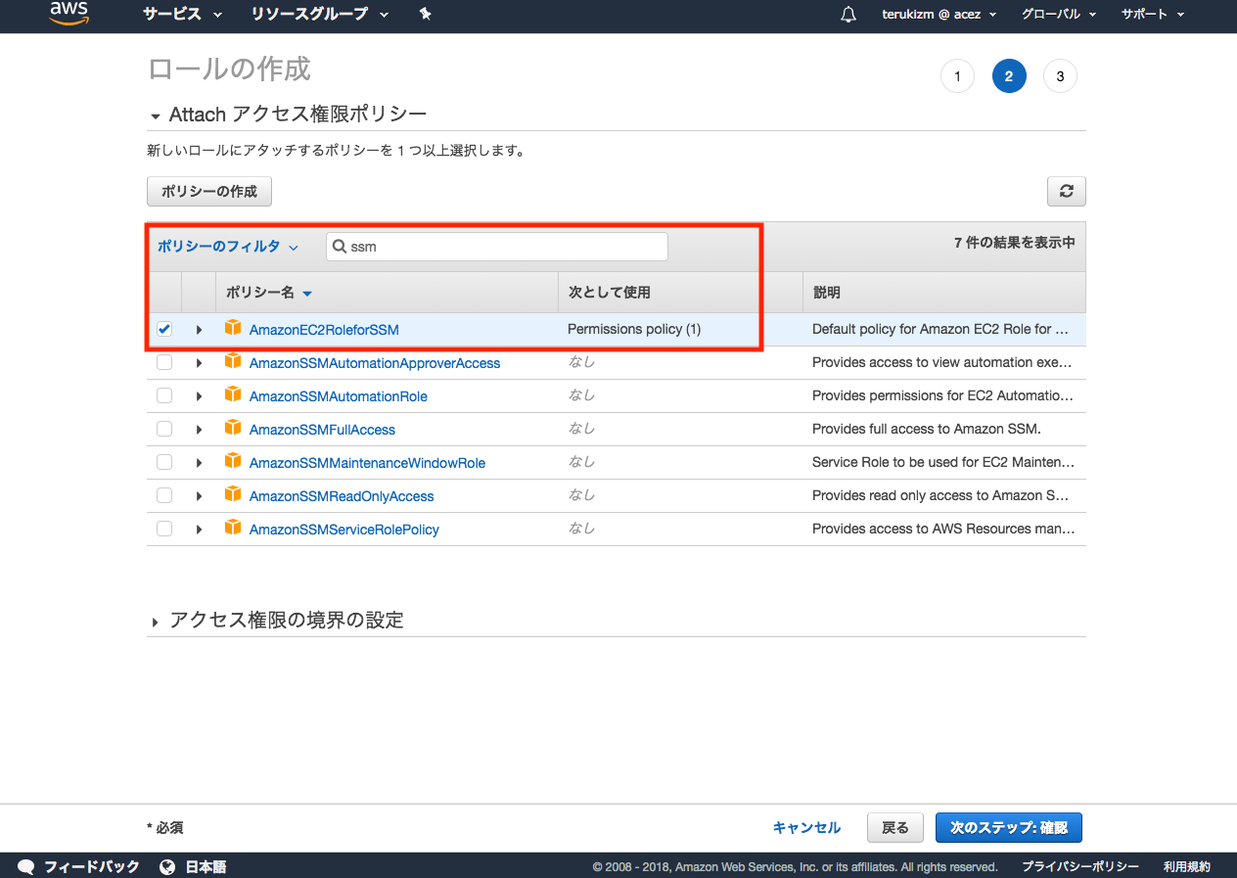This screenshot has height=878, width=1237.
Task: Click the orange policy icon for AmazonEC2RoleforSSM
Action: tap(233, 328)
